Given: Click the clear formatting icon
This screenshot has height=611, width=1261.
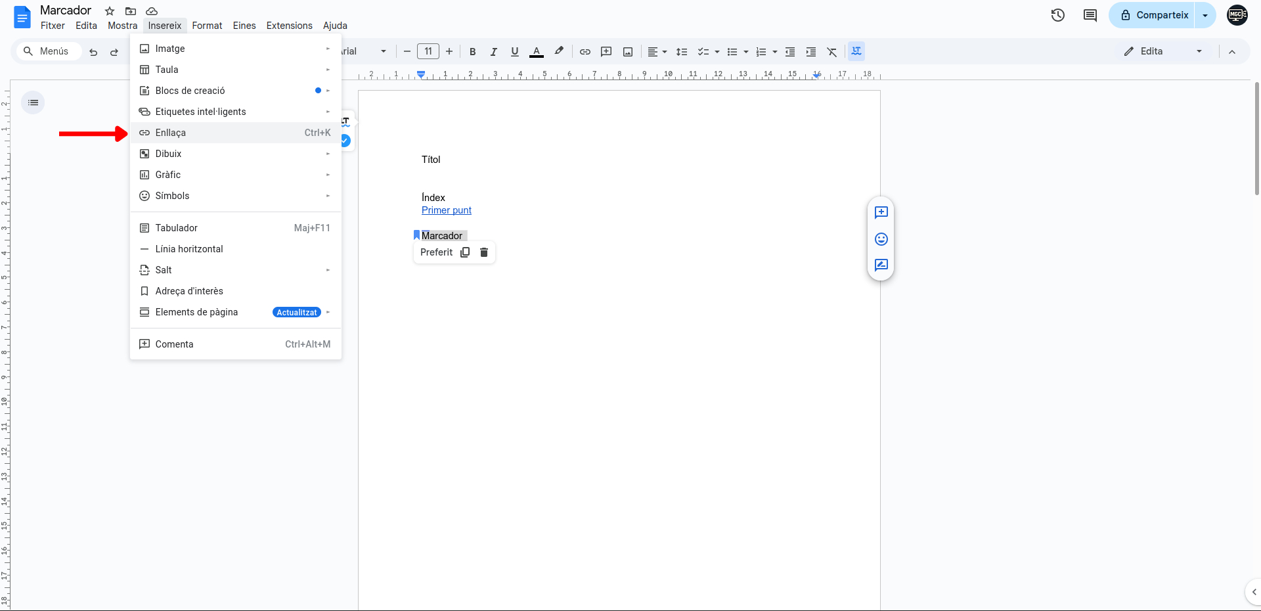Looking at the screenshot, I should [x=832, y=51].
